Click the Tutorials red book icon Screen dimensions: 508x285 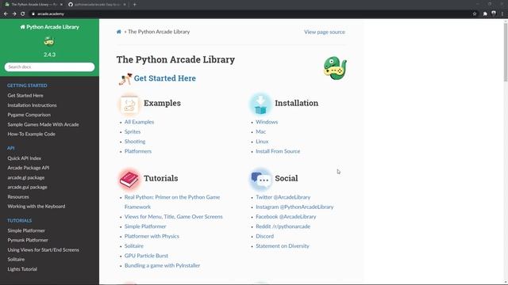(129, 179)
